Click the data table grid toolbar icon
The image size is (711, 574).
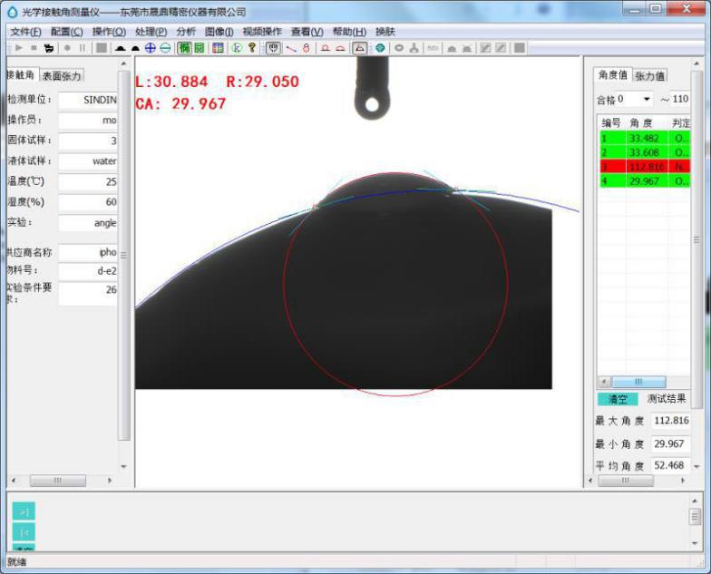pos(218,47)
